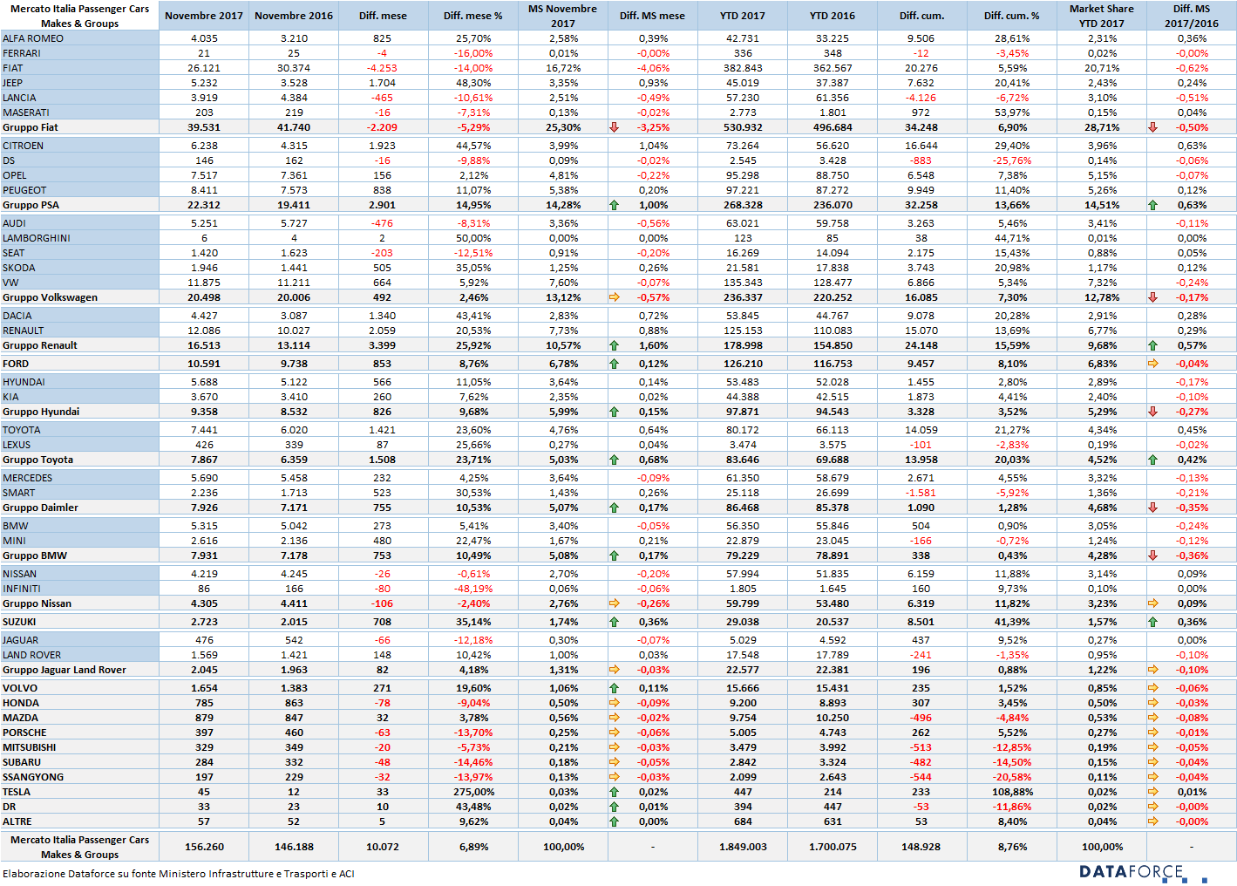Image resolution: width=1237 pixels, height=886 pixels.
Task: Click the Gruppo Jaguar Land Rover row label
Action: click(65, 670)
